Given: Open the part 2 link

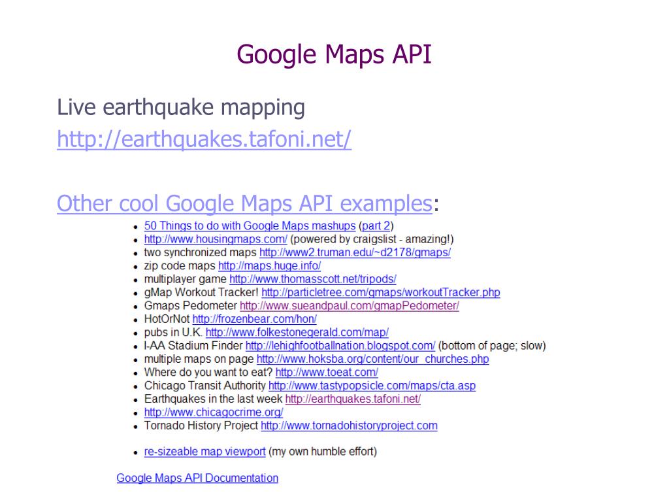Looking at the screenshot, I should [376, 226].
